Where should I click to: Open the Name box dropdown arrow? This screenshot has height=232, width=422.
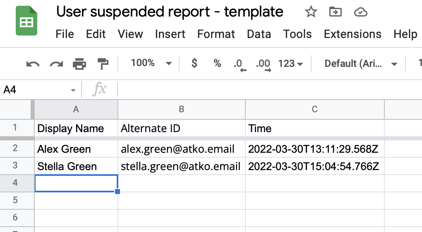click(x=73, y=90)
